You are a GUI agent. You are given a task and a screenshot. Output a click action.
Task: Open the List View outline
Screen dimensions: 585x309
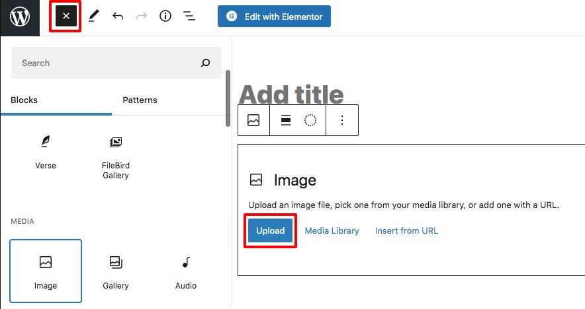[189, 16]
